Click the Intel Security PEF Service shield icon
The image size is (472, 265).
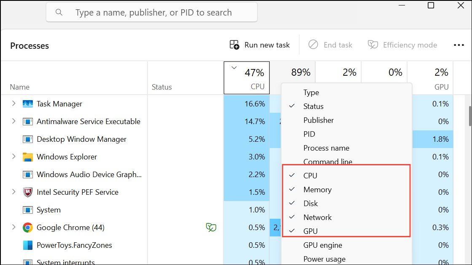click(x=27, y=192)
